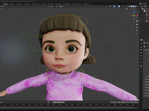Open the snapping options dropdown
149x111 pixels.
(63, 6)
